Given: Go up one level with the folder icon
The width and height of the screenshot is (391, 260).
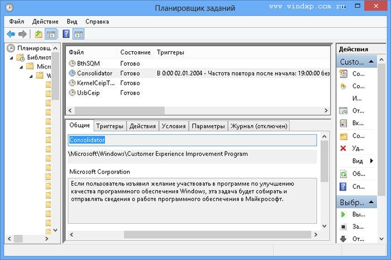Looking at the screenshot, I should [x=38, y=34].
